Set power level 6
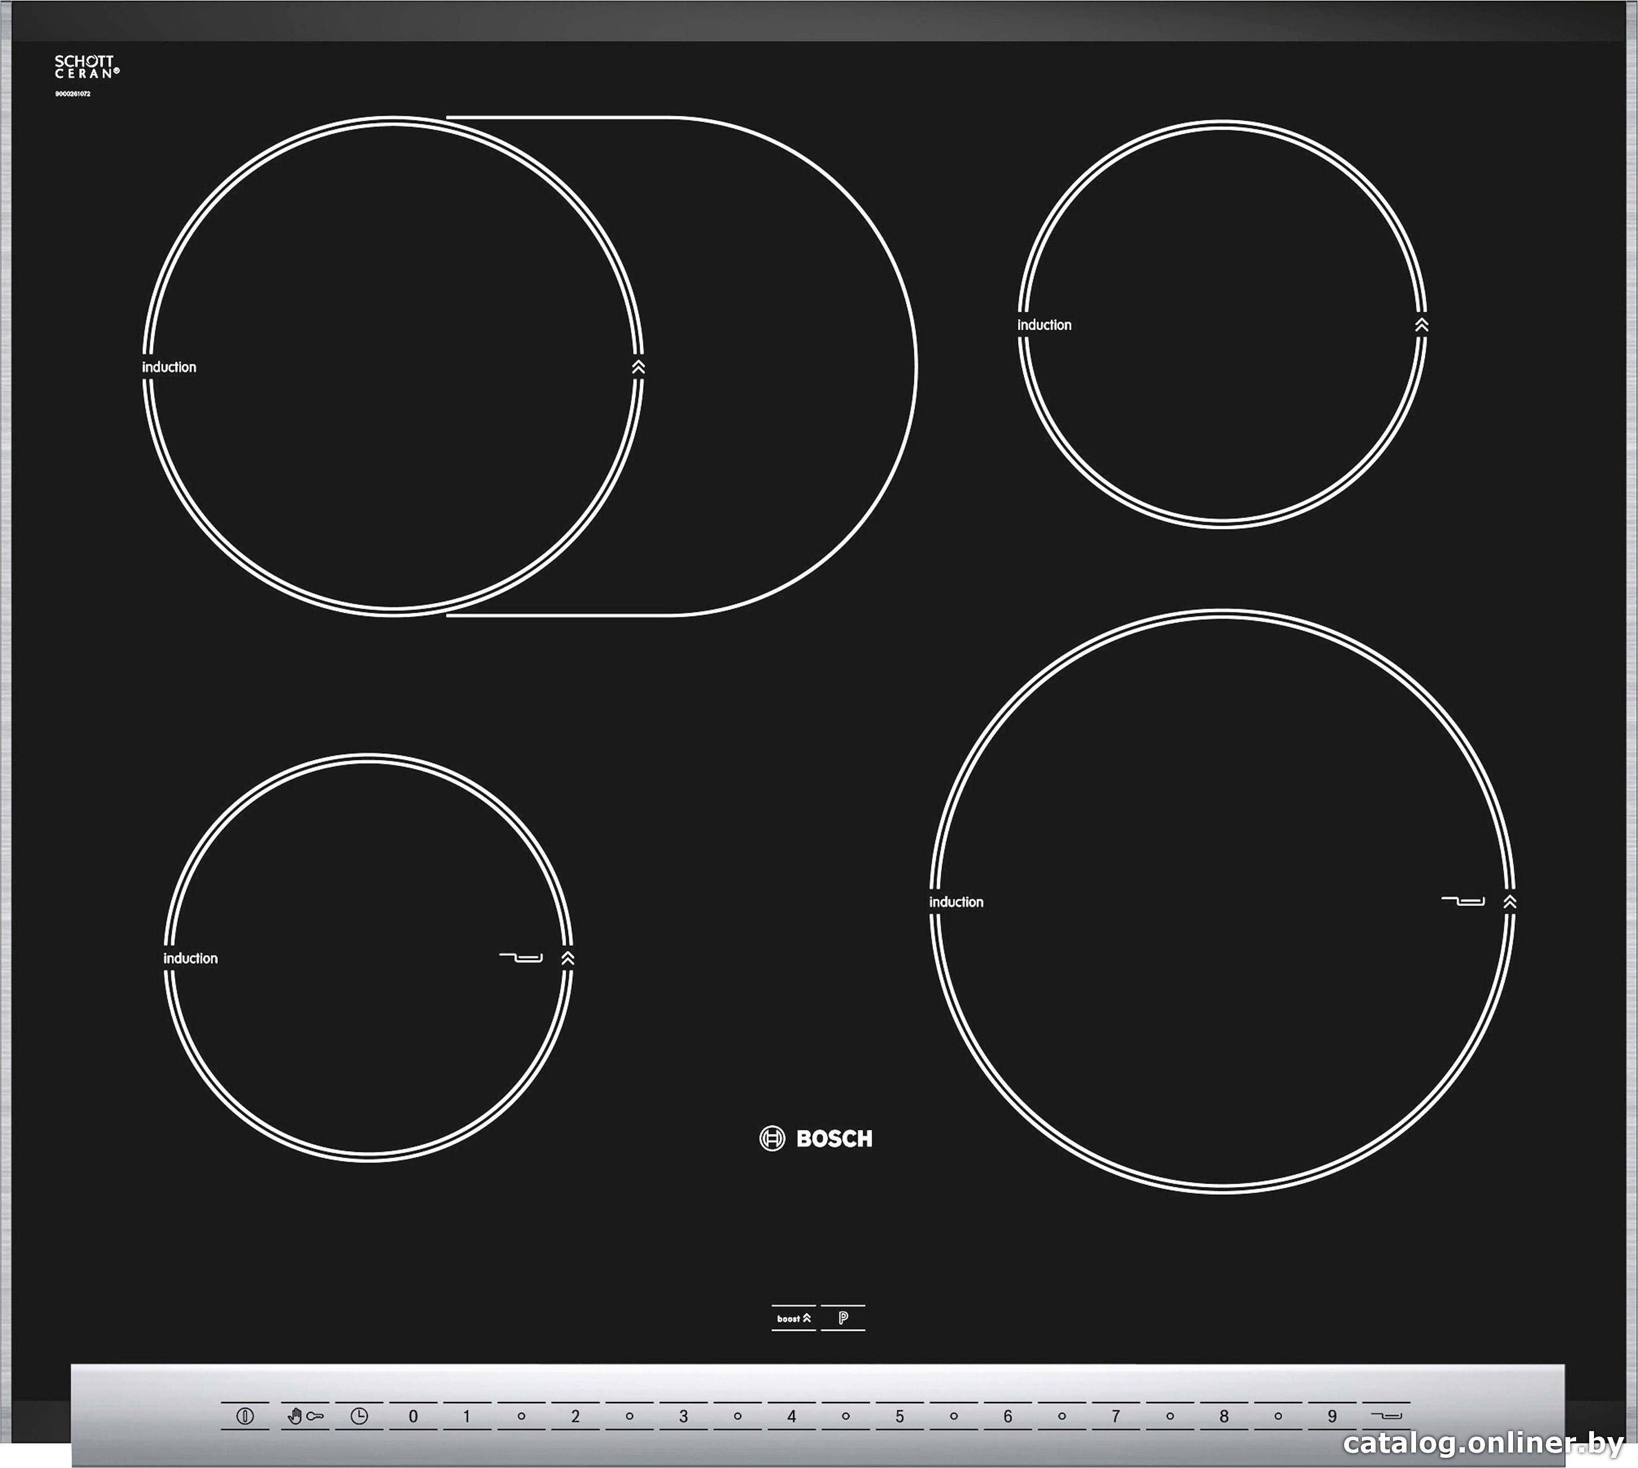Viewport: 1638px width, 1468px height. 1008,1416
